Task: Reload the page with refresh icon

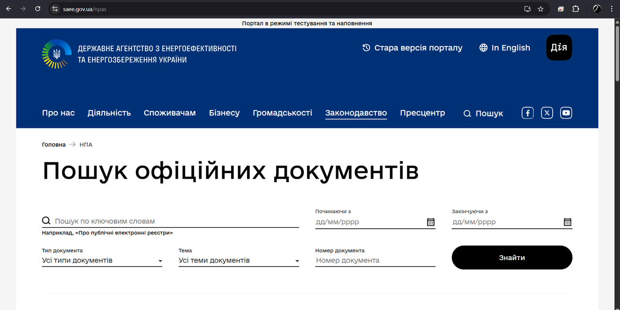Action: coord(38,9)
